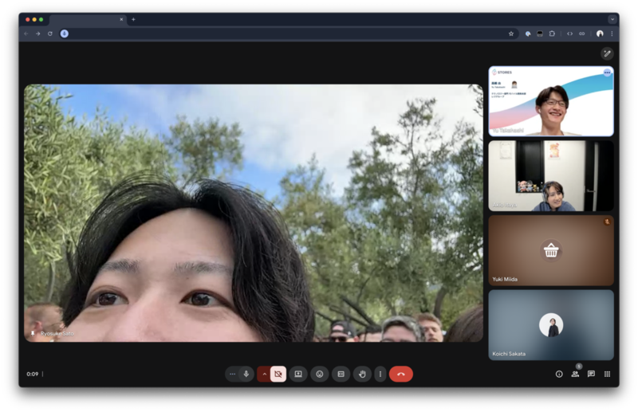Open the visual effects magic pencil button
Screen dimensions: 638x412
pyautogui.click(x=607, y=53)
